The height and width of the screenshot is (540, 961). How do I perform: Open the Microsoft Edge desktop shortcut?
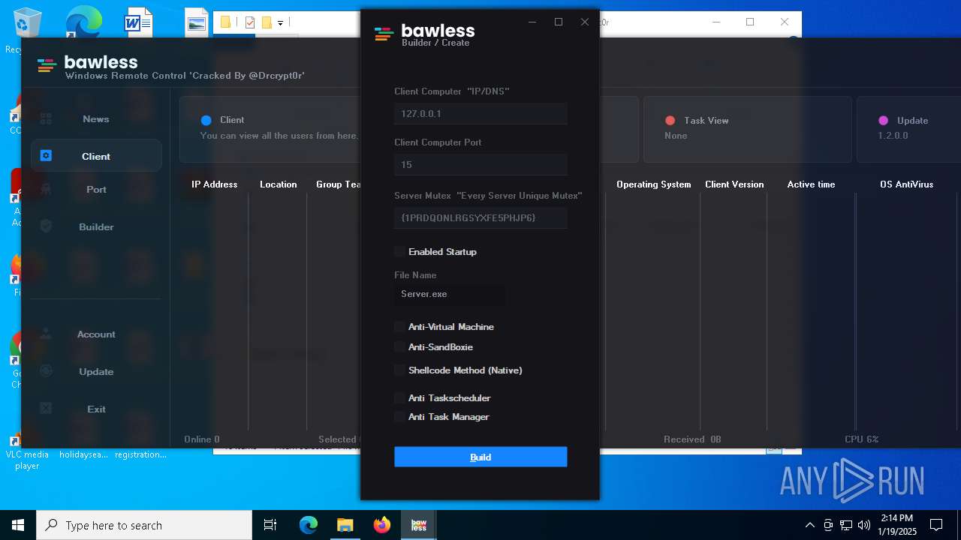(x=83, y=22)
